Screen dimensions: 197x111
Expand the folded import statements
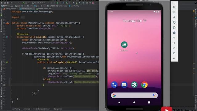[23, 17]
